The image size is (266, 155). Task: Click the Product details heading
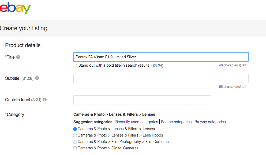coord(23,45)
